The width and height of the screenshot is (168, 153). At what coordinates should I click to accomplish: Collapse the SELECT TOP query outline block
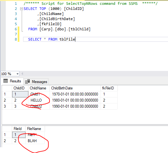pyautogui.click(x=21, y=9)
